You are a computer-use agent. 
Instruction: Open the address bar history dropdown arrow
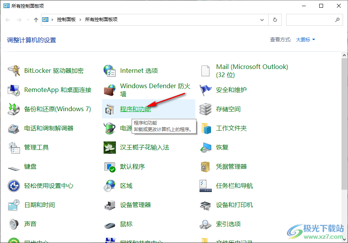pyautogui.click(x=262, y=20)
